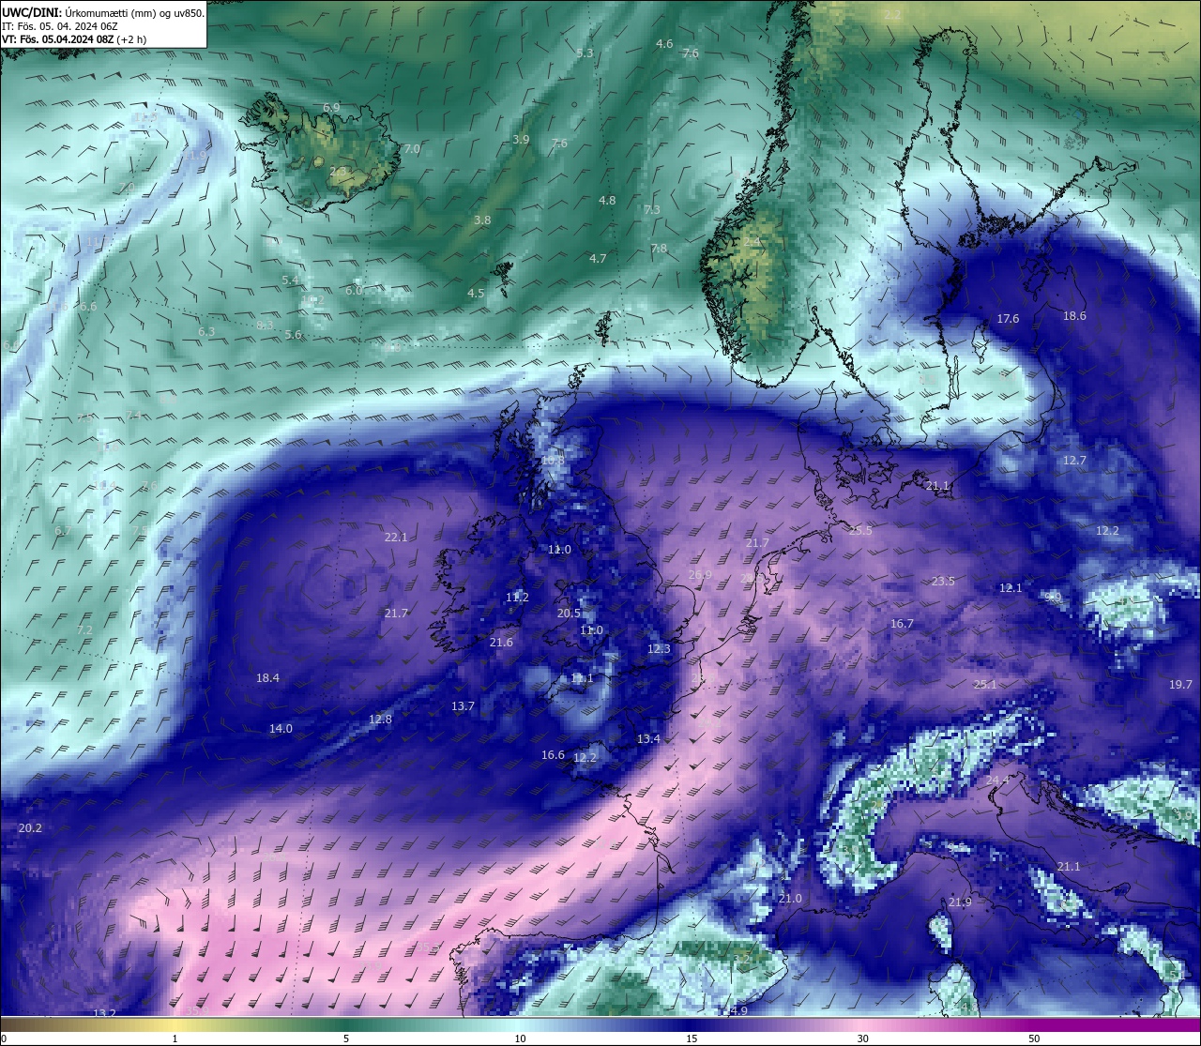Click the 22.1 value west of Ireland
The height and width of the screenshot is (1046, 1201).
tap(396, 538)
